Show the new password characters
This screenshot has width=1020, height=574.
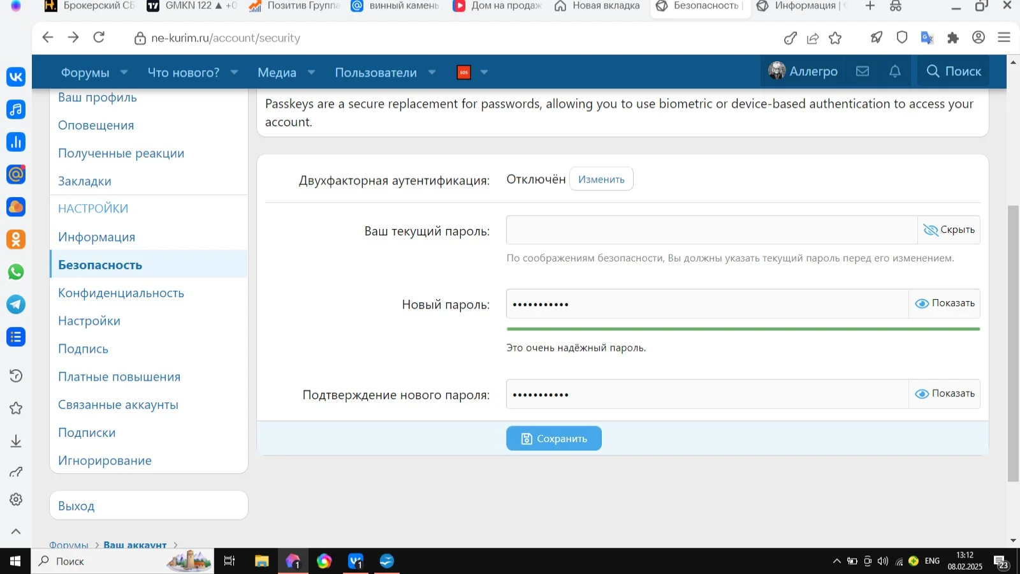pyautogui.click(x=945, y=304)
